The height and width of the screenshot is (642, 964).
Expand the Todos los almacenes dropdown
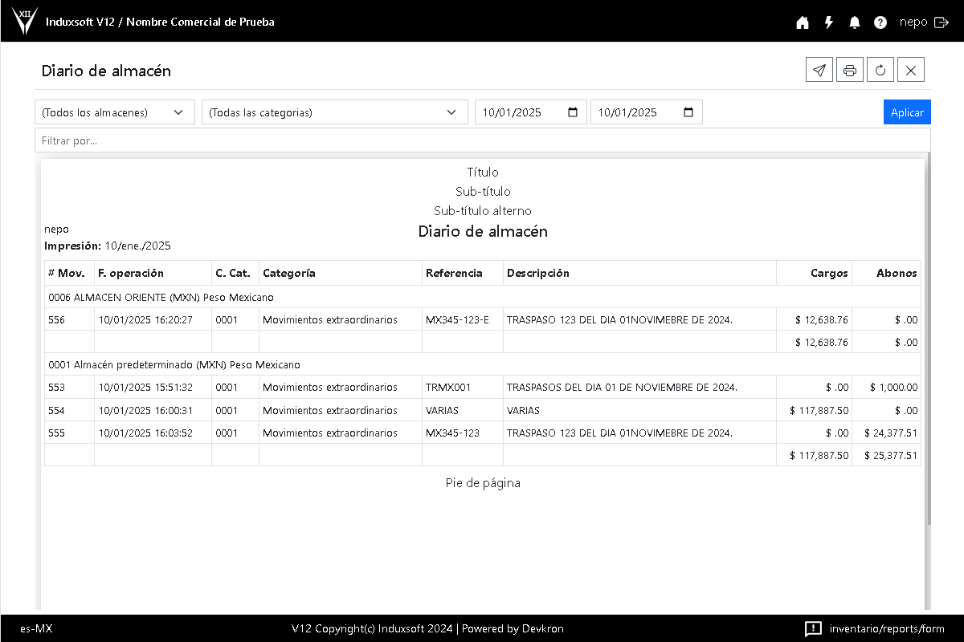[x=114, y=112]
